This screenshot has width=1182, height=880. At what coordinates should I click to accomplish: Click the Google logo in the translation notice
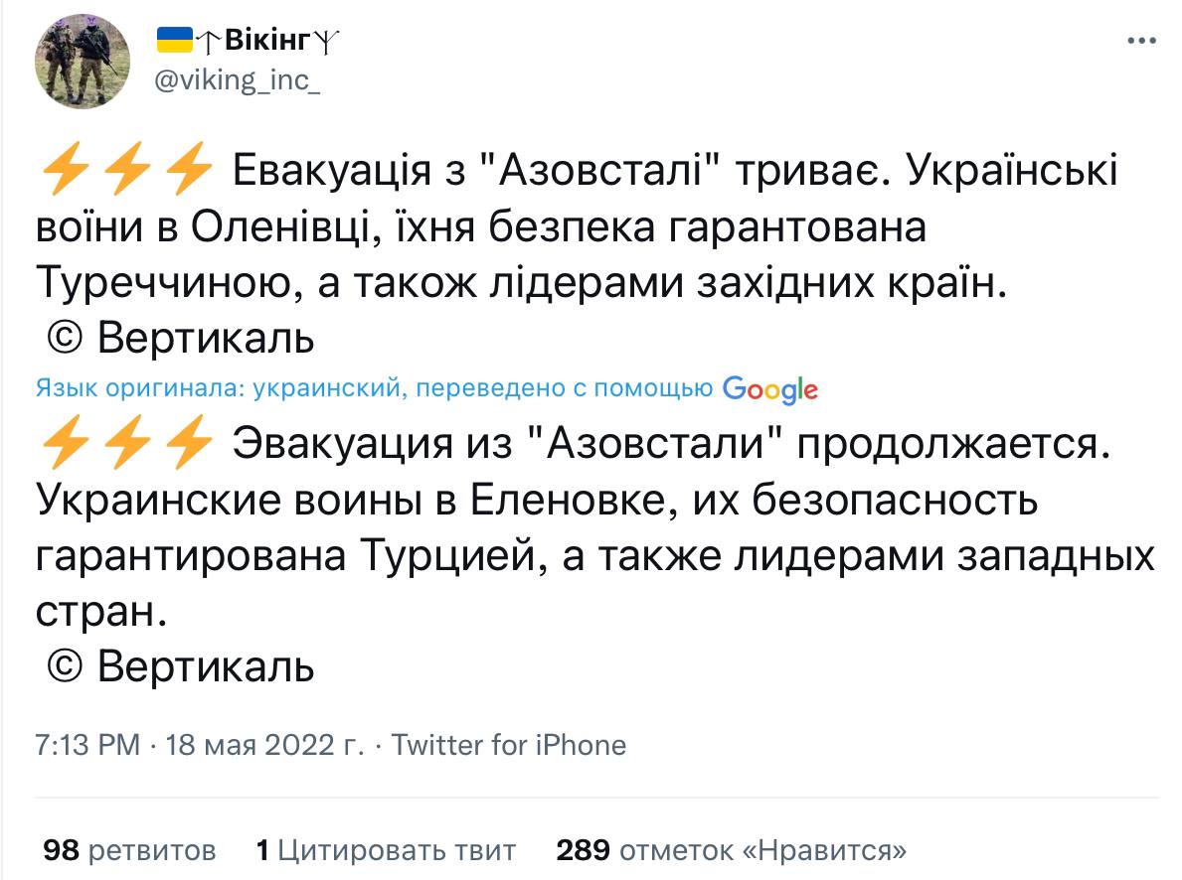click(769, 388)
